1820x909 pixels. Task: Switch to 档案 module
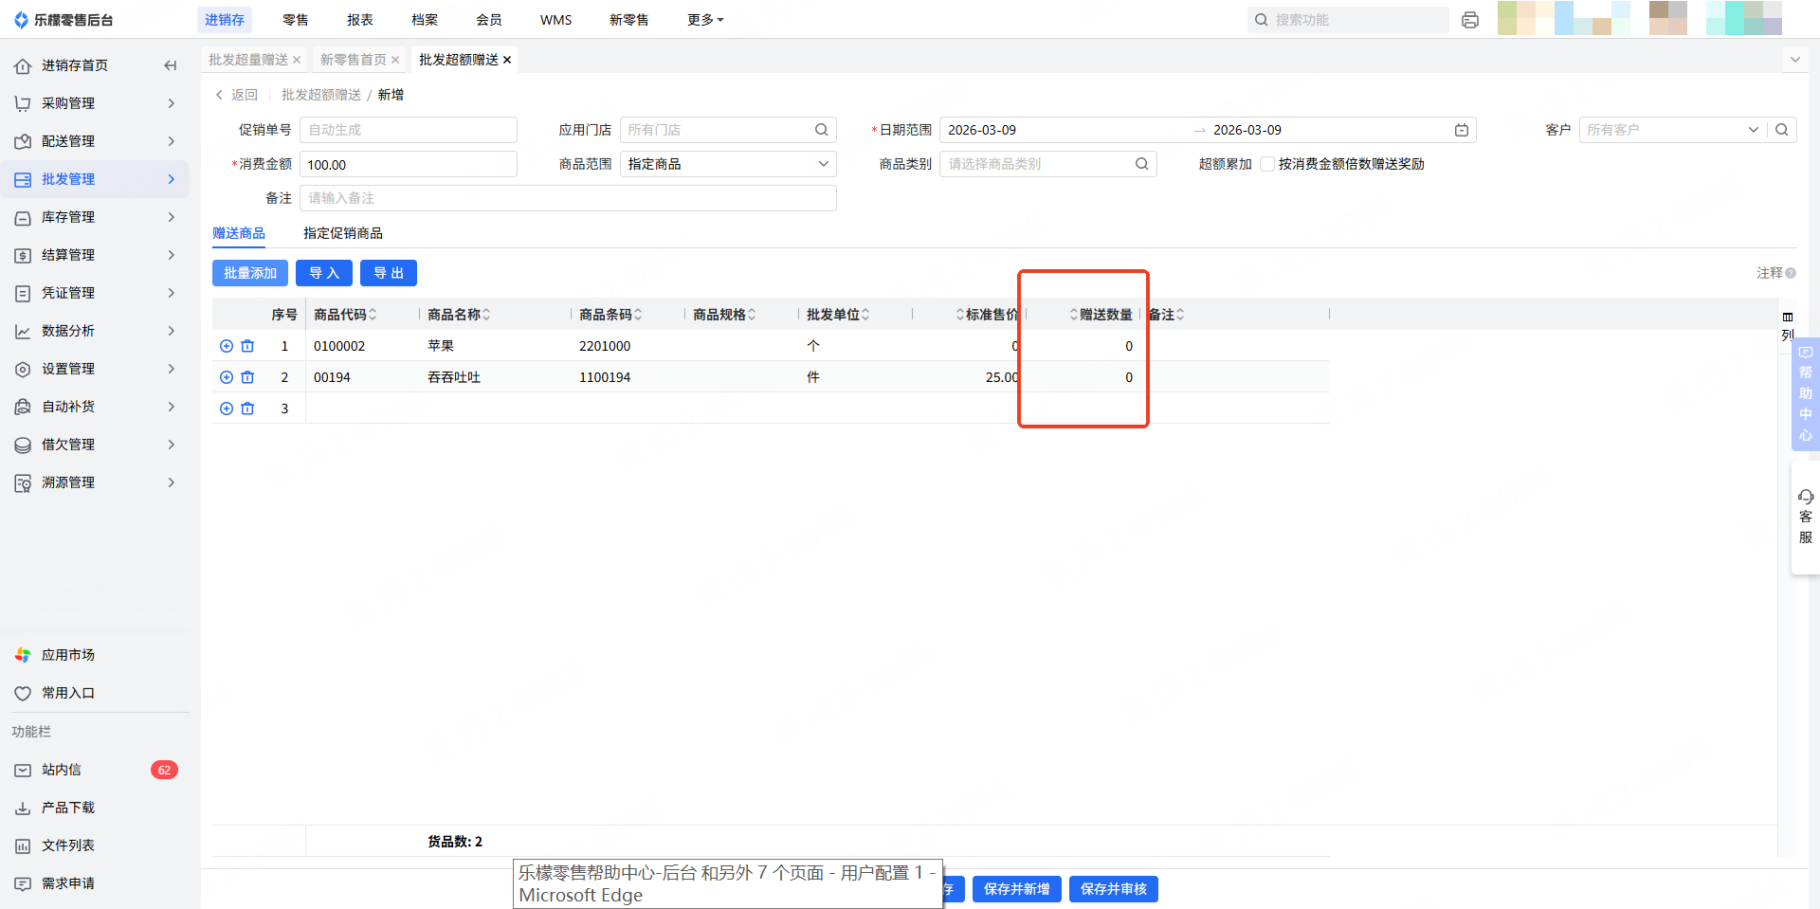point(425,20)
